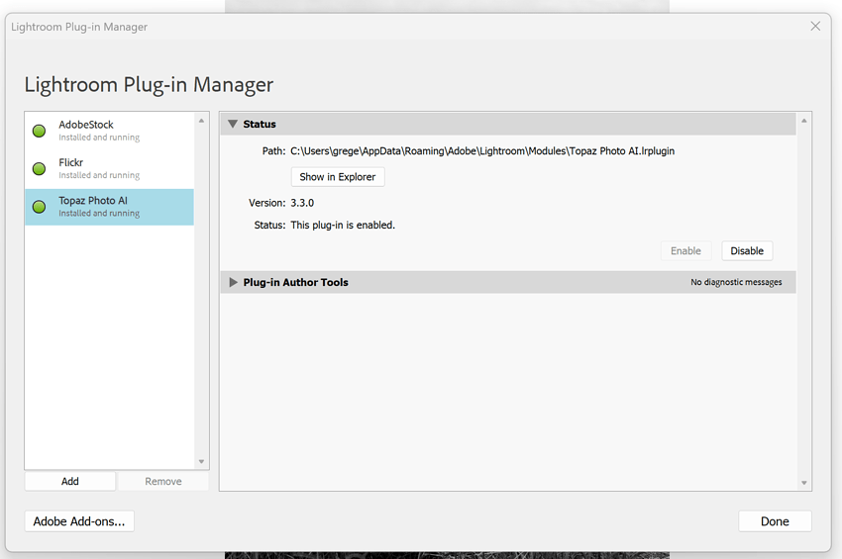Click Topaz Photo AI's green status indicator

(x=40, y=207)
